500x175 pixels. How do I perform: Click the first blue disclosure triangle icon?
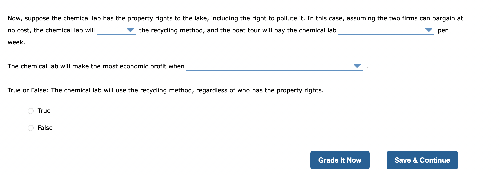(130, 30)
